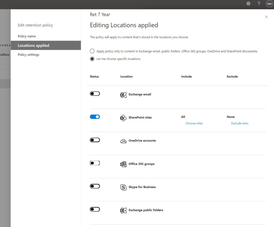The width and height of the screenshot is (274, 227).
Task: Click the Skype for Business icon
Action: (123, 187)
